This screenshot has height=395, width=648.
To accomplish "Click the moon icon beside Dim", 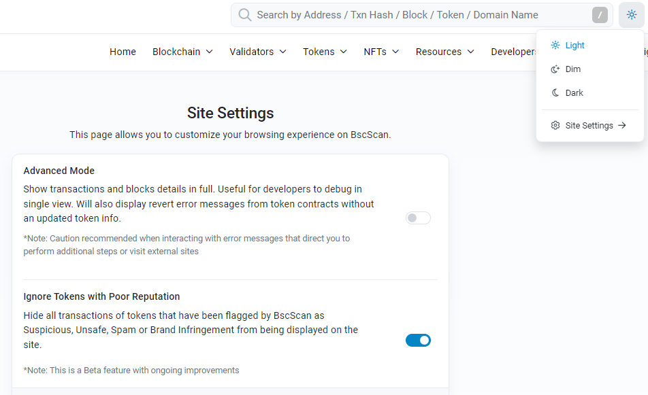I will [555, 69].
